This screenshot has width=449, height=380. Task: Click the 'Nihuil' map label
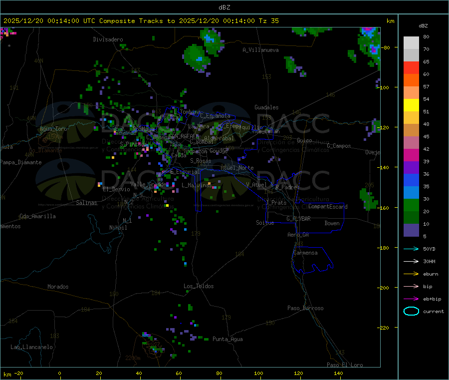point(118,228)
